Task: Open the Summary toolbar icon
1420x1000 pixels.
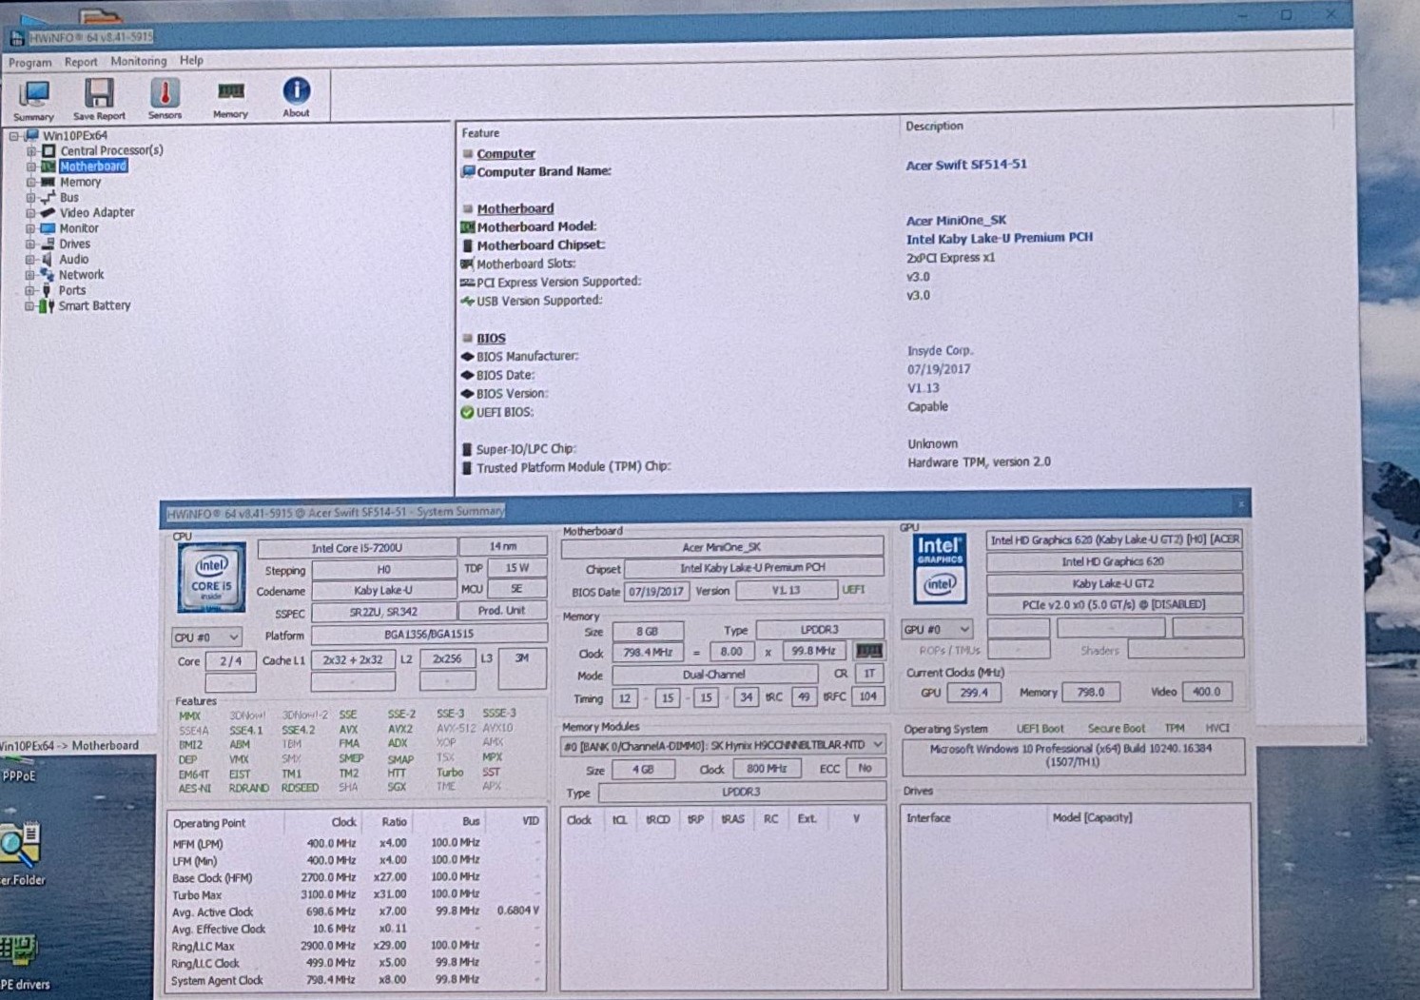Action: point(34,100)
